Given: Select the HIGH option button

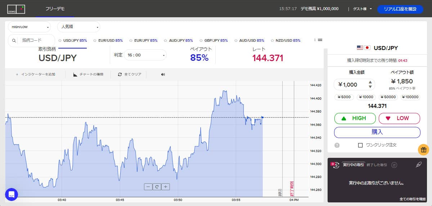Looking at the screenshot, I should coord(355,118).
